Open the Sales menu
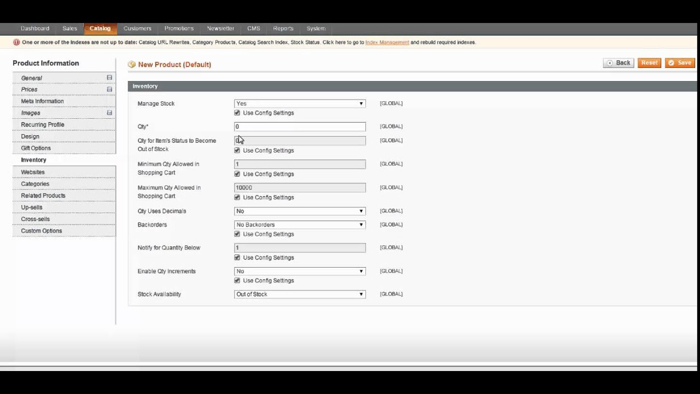Image resolution: width=700 pixels, height=394 pixels. [x=69, y=28]
